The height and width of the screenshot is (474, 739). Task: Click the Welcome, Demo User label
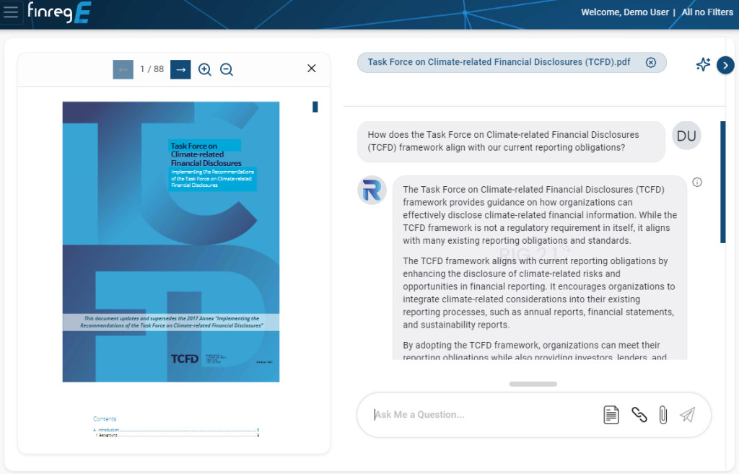click(x=624, y=12)
